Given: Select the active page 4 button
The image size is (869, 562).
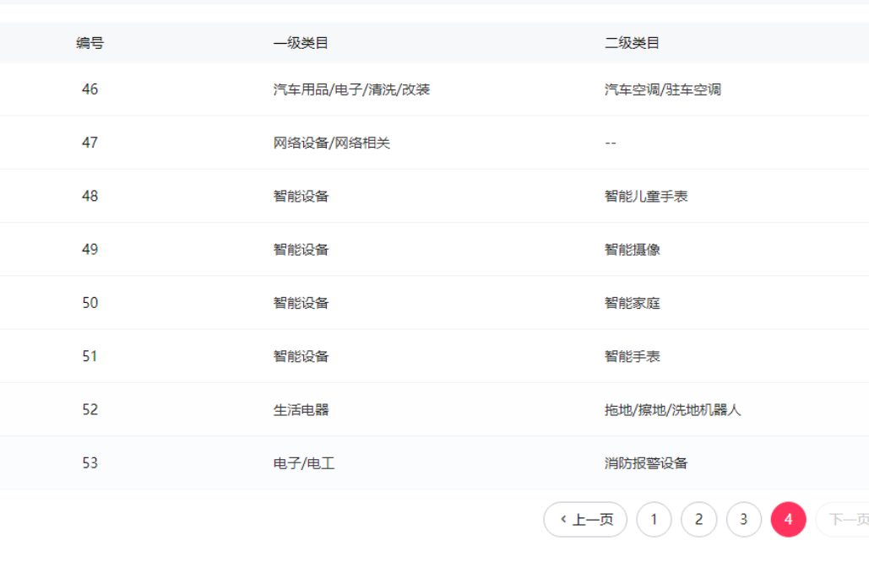Looking at the screenshot, I should 788,520.
